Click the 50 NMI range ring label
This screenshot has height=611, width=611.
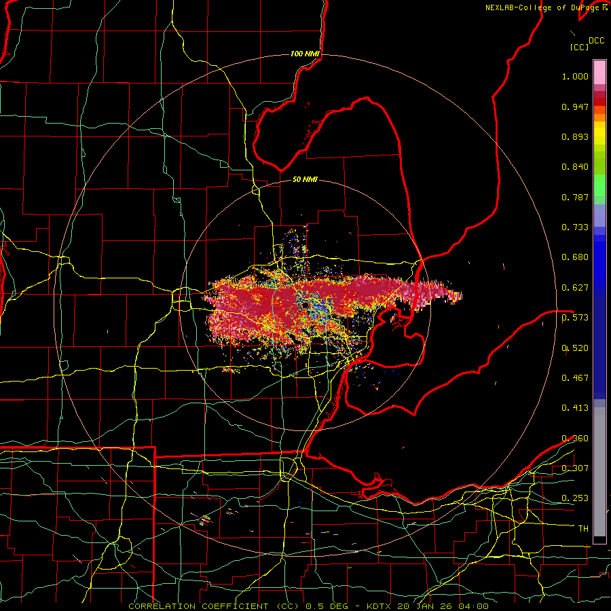[305, 179]
